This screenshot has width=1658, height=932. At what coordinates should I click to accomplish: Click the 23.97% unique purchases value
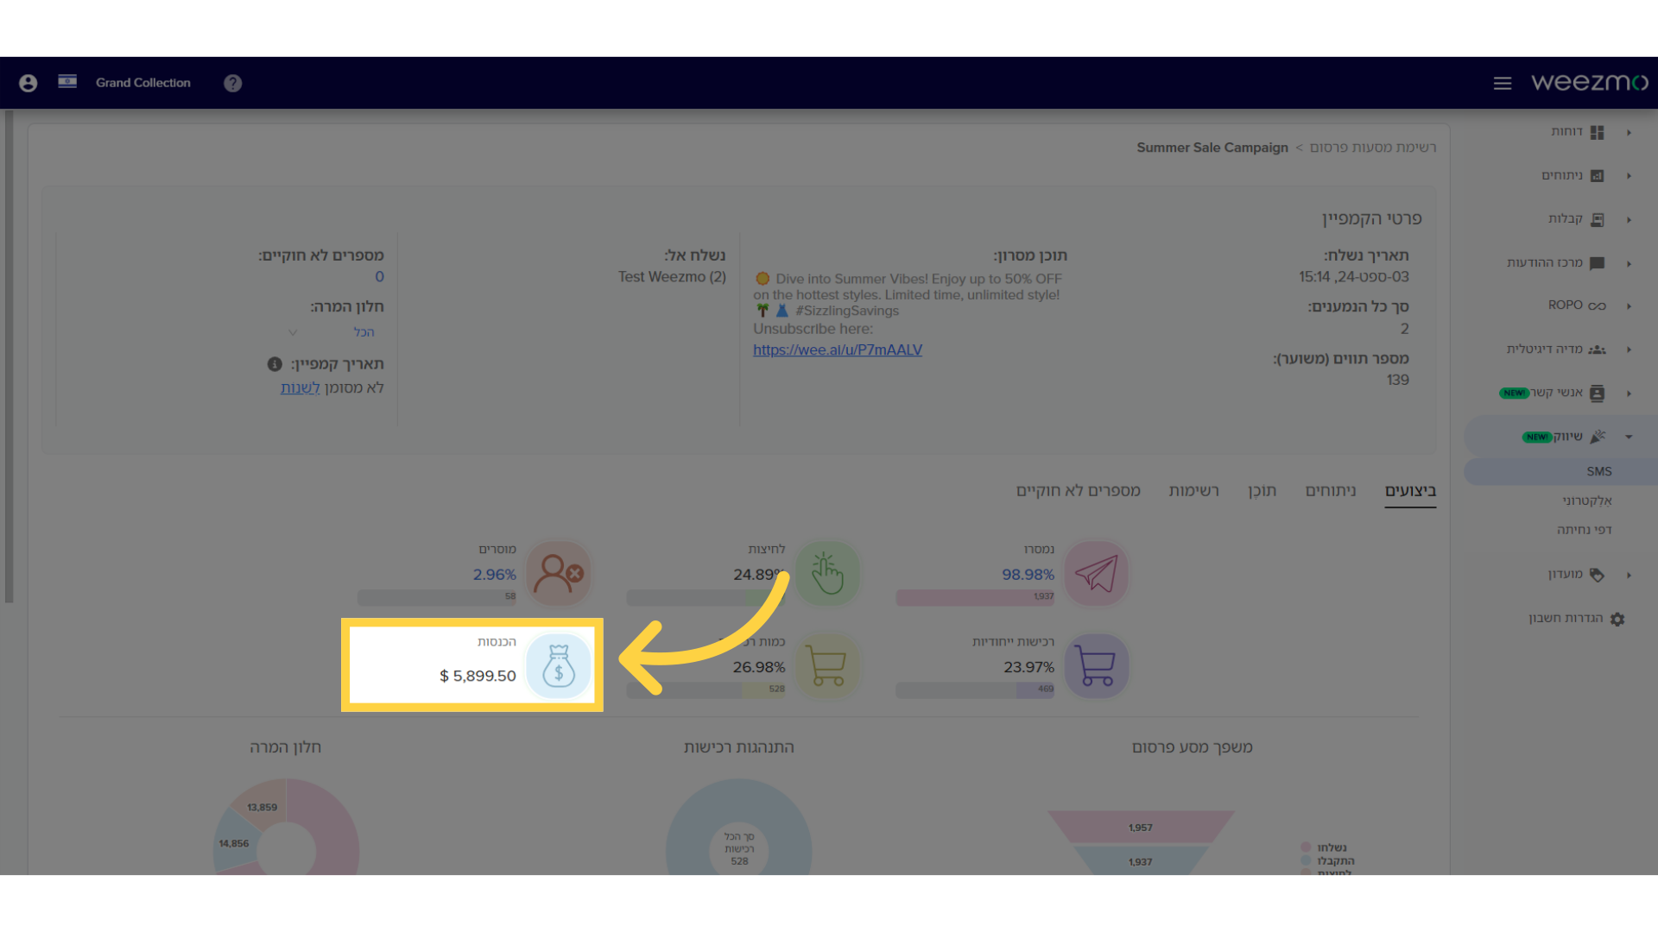tap(1028, 667)
